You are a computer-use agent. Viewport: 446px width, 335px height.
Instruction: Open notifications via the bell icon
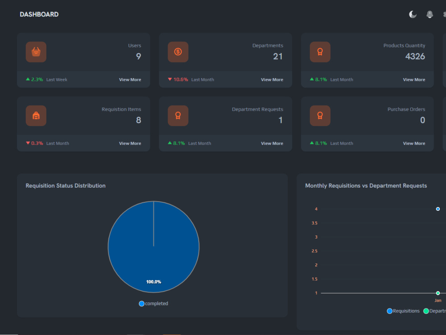tap(429, 14)
